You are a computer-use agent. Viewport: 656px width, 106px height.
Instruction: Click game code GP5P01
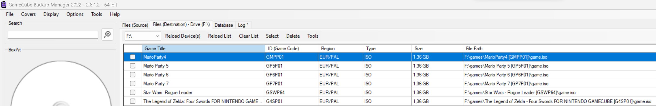click(x=274, y=66)
